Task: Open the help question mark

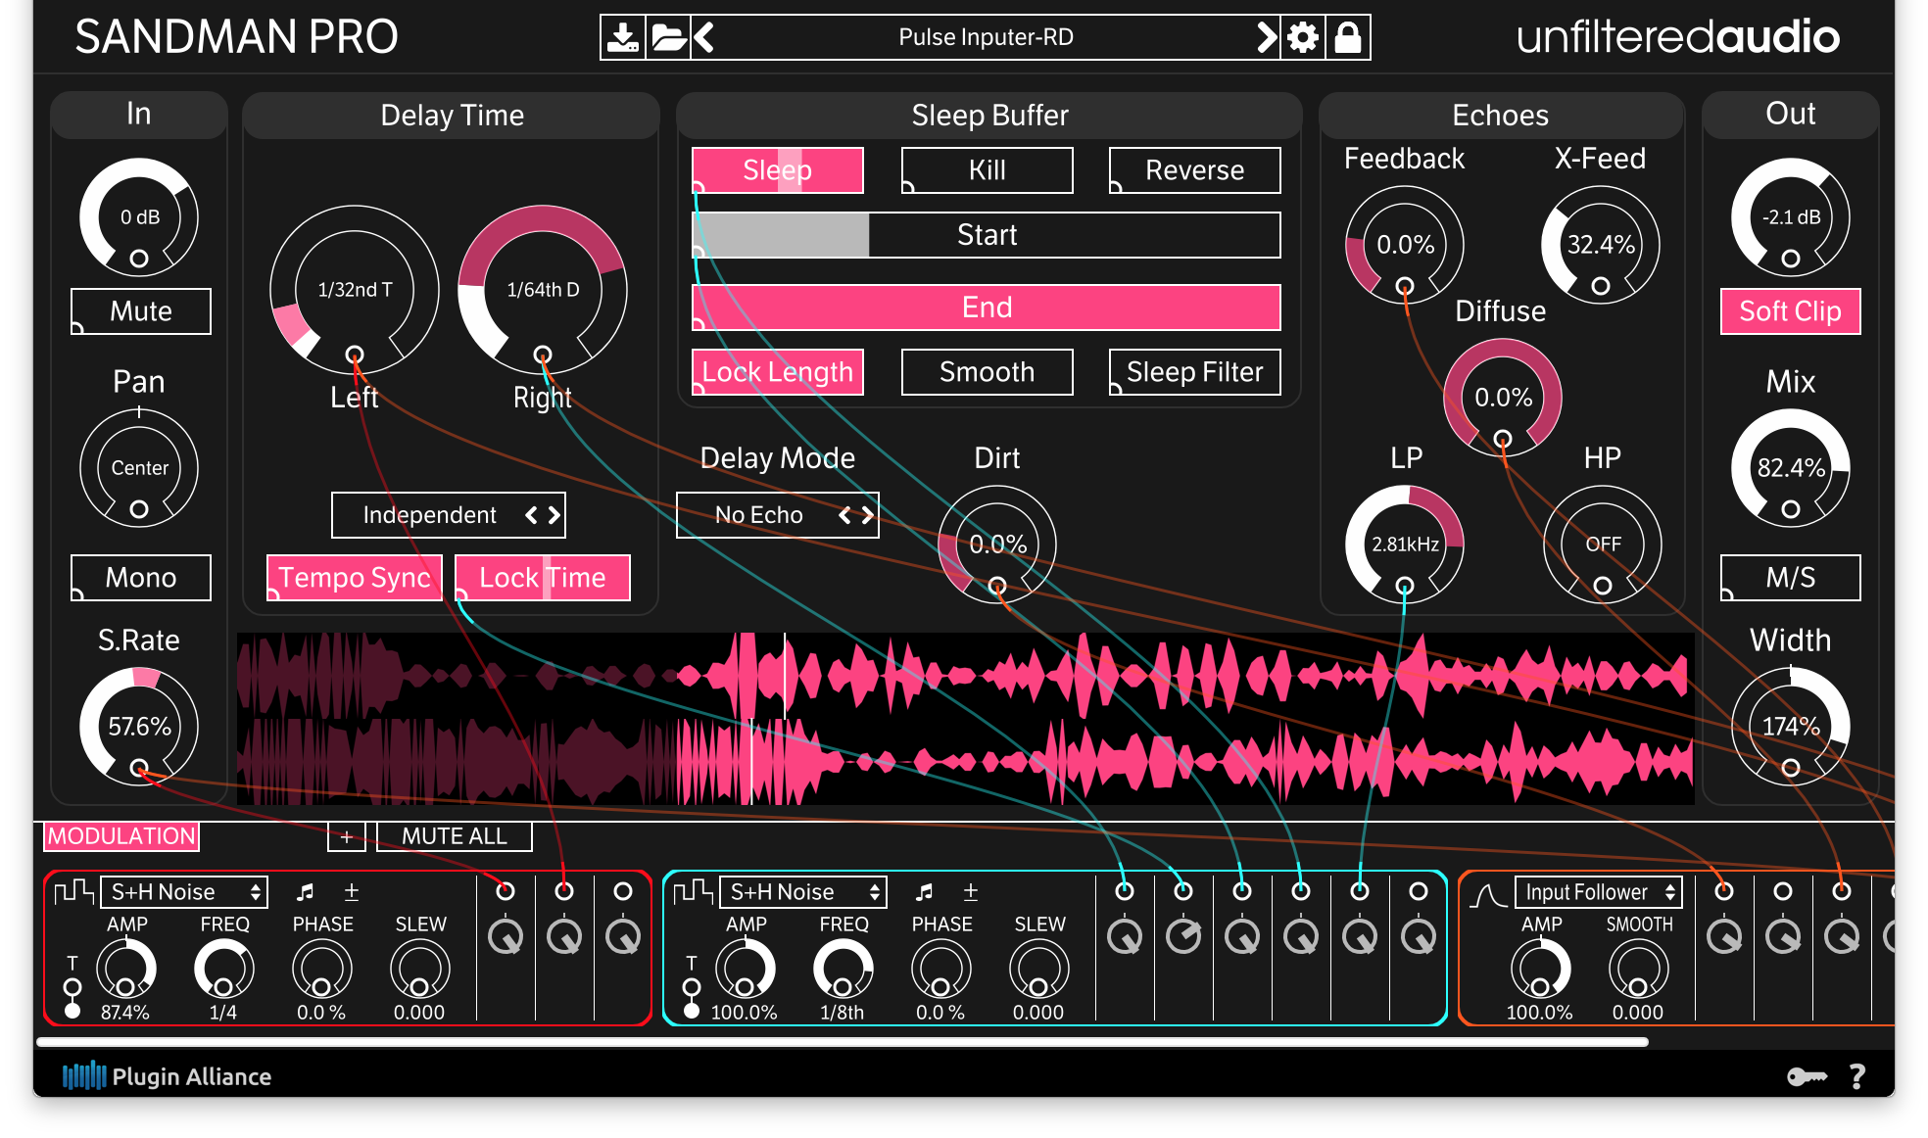Action: (1856, 1077)
